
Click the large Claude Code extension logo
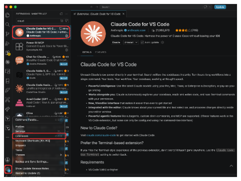point(93,34)
